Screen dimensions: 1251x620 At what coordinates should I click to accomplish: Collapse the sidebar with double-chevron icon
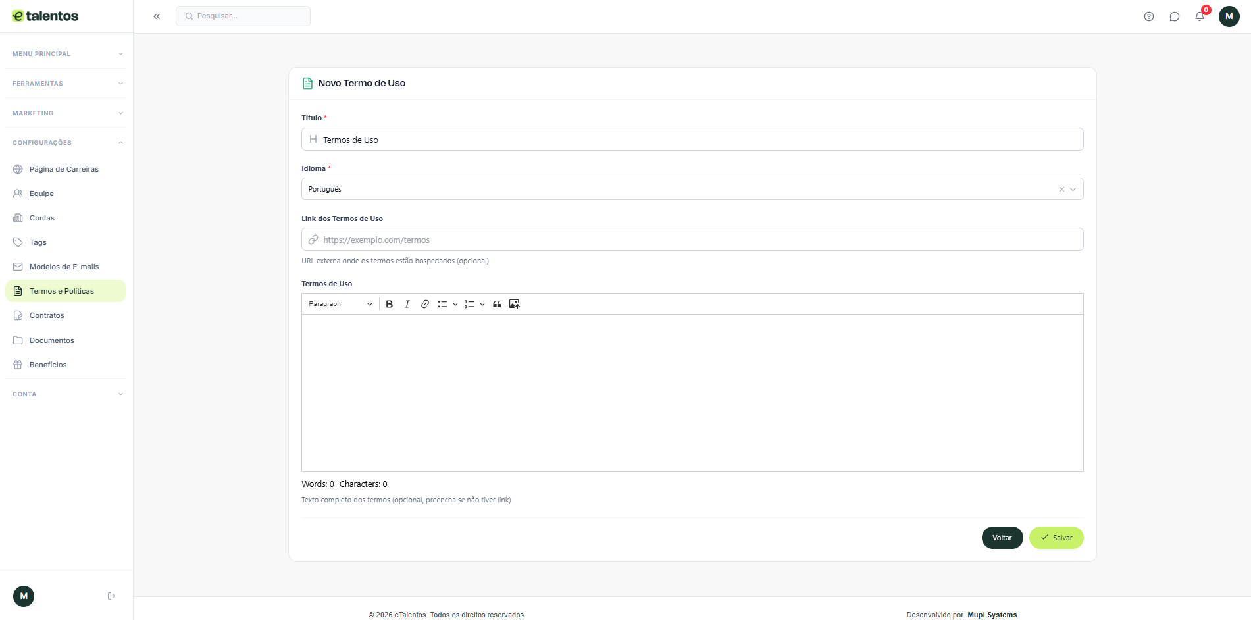(x=157, y=16)
